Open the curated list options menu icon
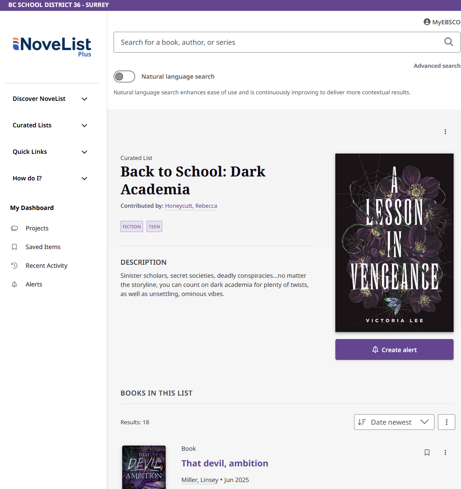This screenshot has width=461, height=489. click(445, 132)
